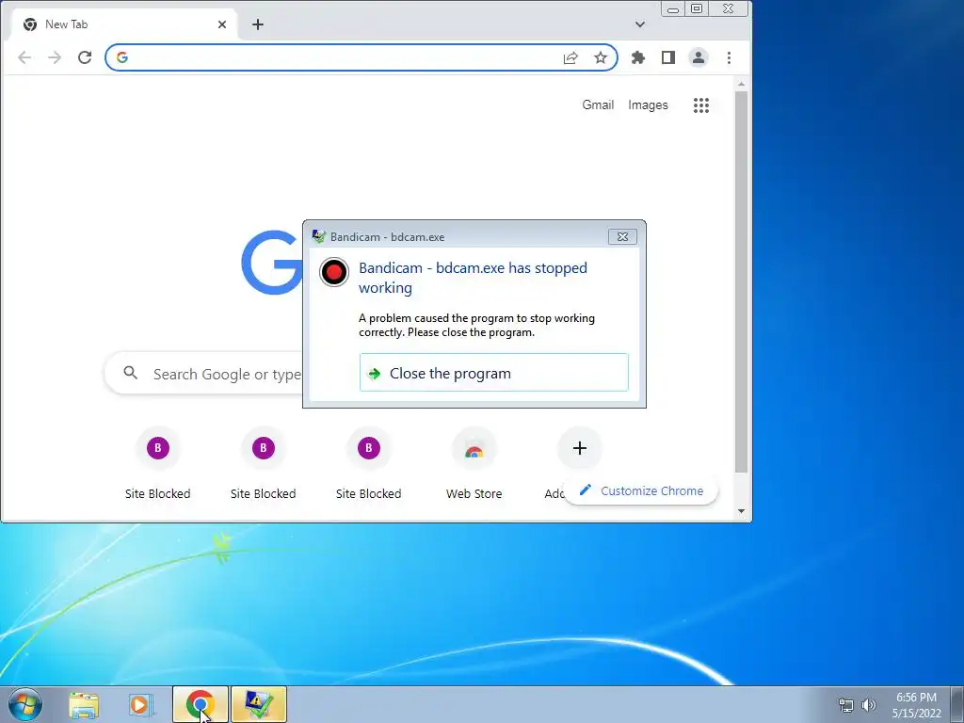964x723 pixels.
Task: Maximize the Chrome window
Action: point(697,9)
